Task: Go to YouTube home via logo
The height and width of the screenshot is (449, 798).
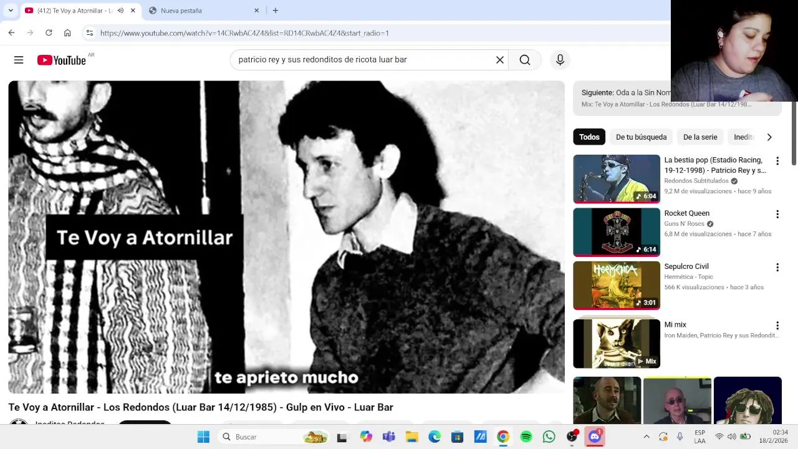Action: 61,60
